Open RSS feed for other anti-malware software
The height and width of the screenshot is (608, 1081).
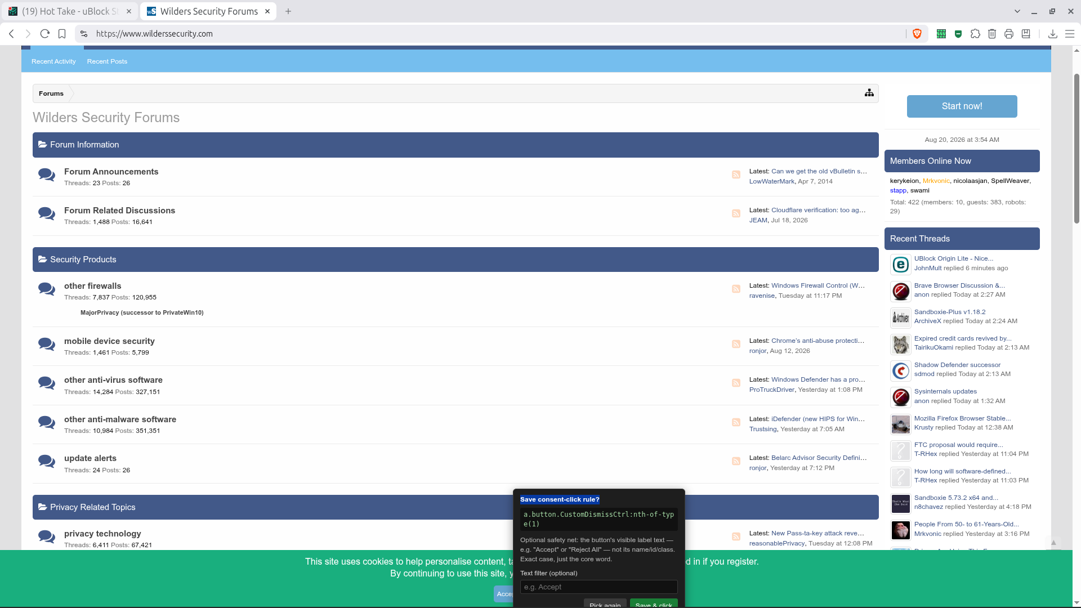point(736,422)
